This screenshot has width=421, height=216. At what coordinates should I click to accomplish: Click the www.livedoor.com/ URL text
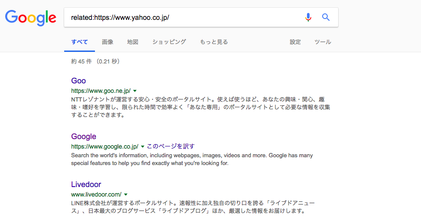pos(96,194)
